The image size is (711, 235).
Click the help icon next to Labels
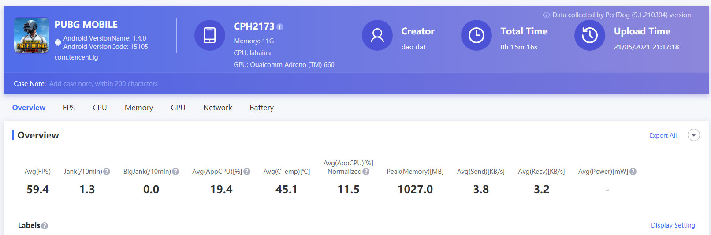pos(45,226)
